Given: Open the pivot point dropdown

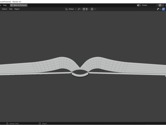Looking at the screenshot, I should [80, 9].
